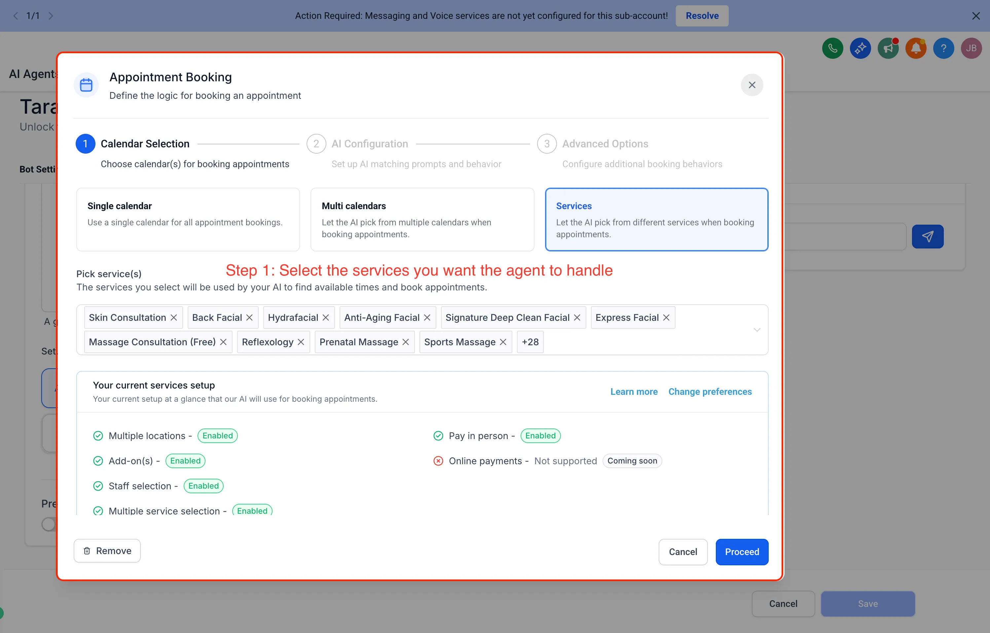Open the notifications bell icon
The image size is (990, 633).
coord(916,48)
